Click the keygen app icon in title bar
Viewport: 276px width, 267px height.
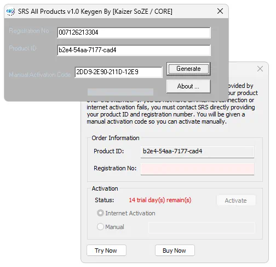[x=10, y=12]
